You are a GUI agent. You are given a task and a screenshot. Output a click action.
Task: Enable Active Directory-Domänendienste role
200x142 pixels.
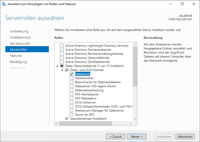[x=62, y=50]
